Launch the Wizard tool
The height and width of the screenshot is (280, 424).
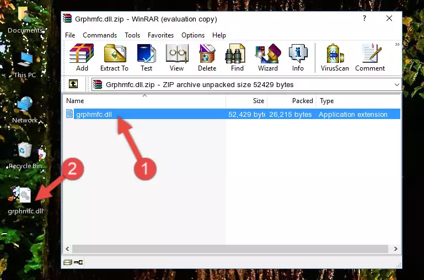pos(268,57)
